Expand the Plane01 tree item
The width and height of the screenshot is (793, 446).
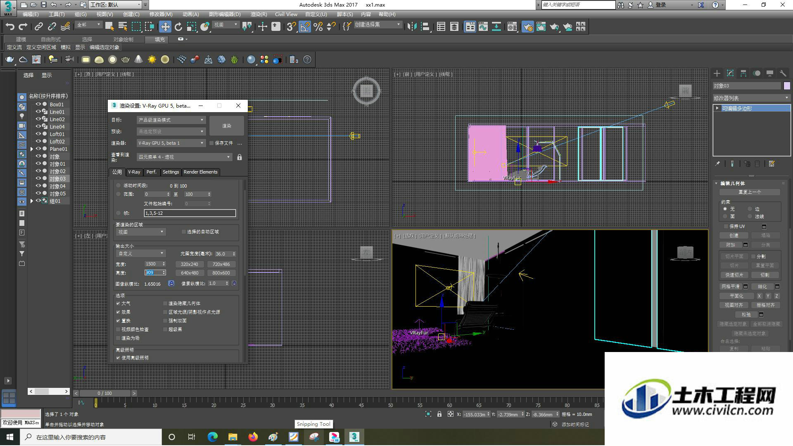point(32,149)
